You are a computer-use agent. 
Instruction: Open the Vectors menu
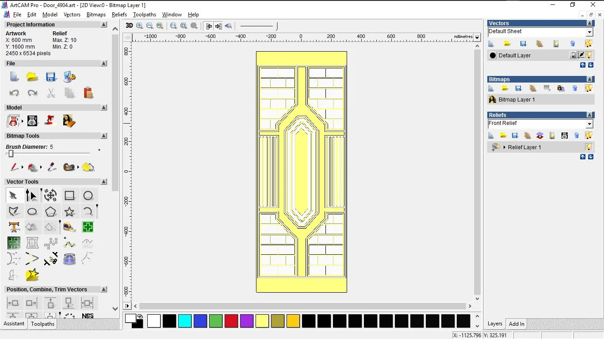coord(72,15)
